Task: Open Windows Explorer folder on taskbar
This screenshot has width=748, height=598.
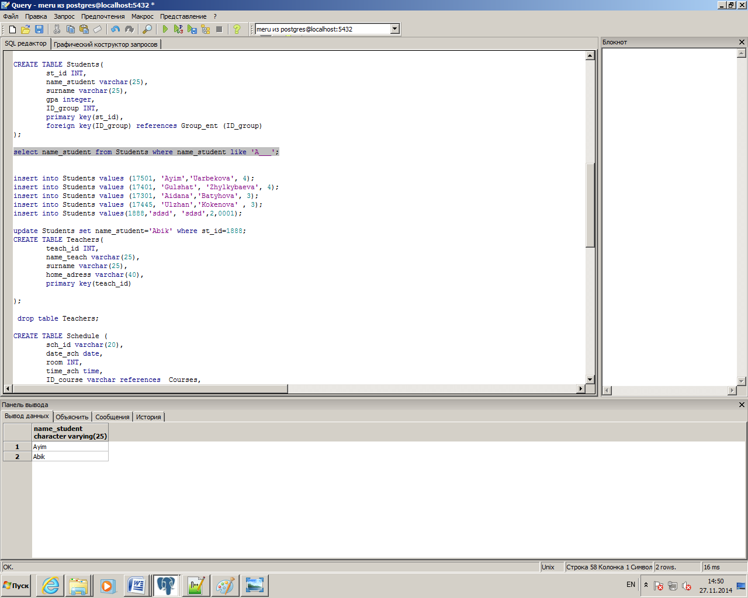Action: click(x=79, y=585)
